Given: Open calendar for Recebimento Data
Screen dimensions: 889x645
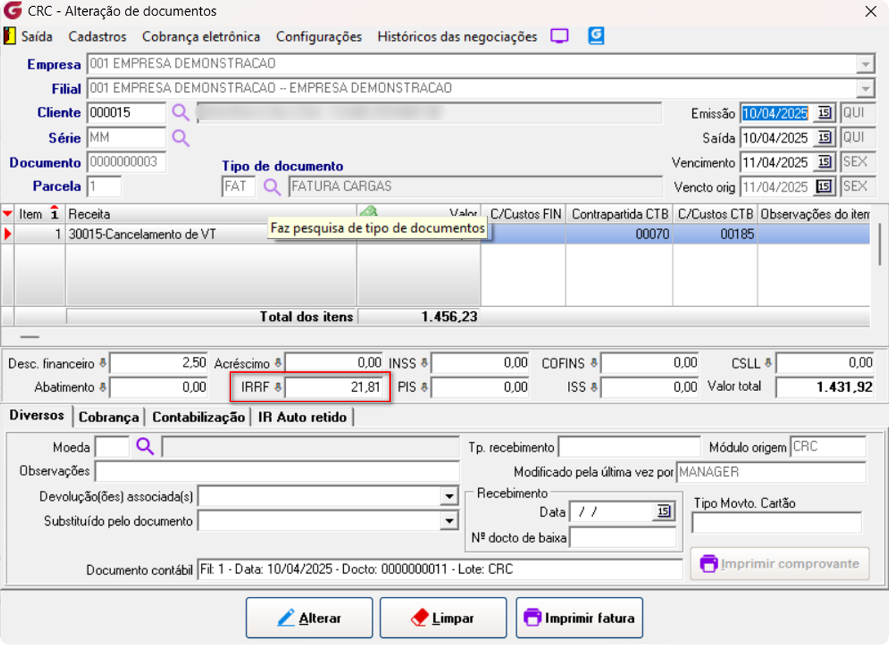Looking at the screenshot, I should [x=664, y=512].
